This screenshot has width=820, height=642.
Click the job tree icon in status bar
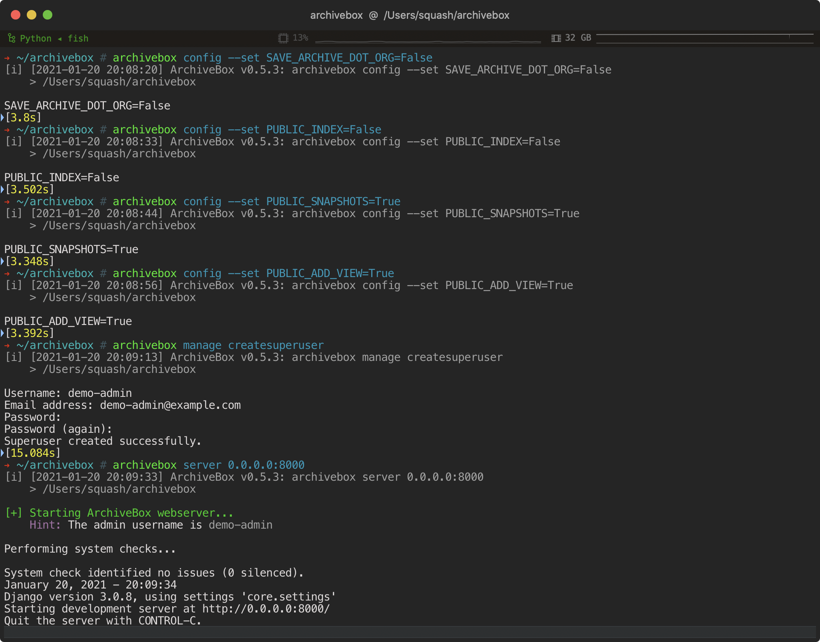coord(12,38)
